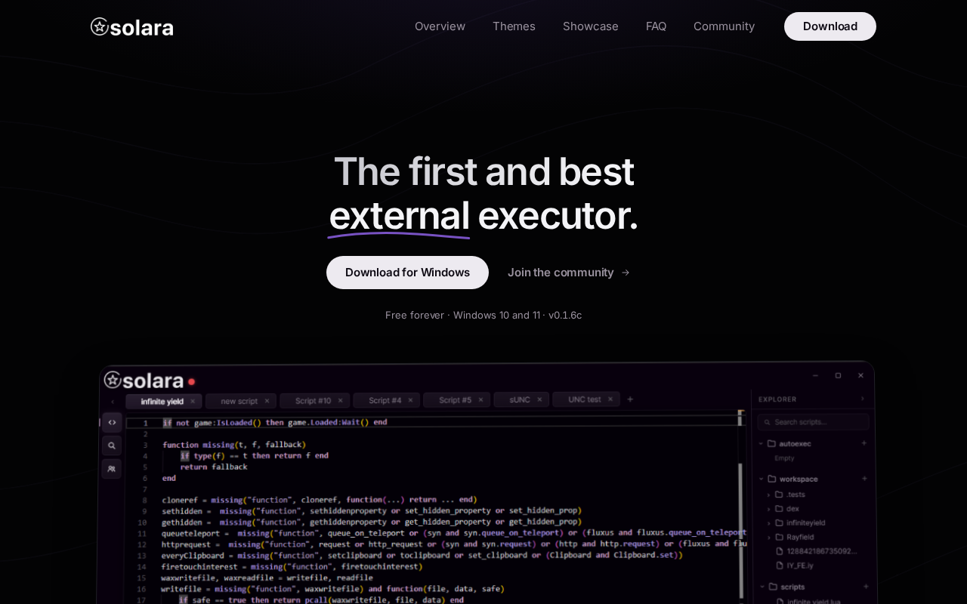Open the Showcase navigation link

(x=591, y=26)
